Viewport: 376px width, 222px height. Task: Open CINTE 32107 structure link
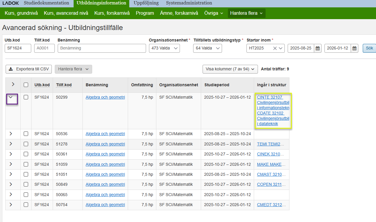[x=269, y=97]
